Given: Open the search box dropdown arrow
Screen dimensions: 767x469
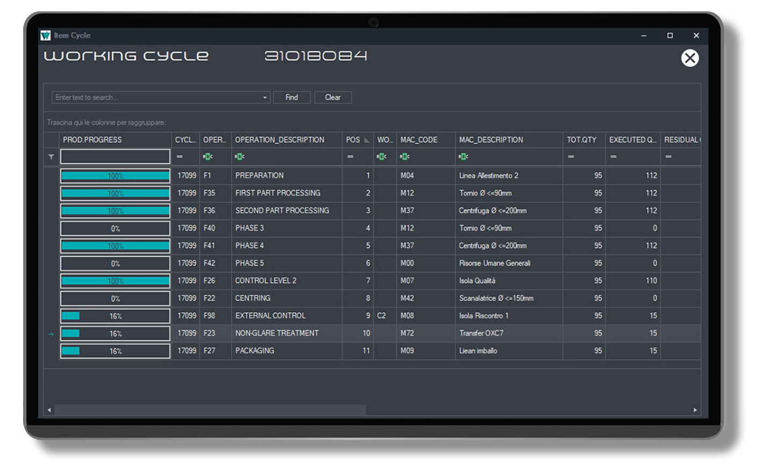Looking at the screenshot, I should [265, 98].
